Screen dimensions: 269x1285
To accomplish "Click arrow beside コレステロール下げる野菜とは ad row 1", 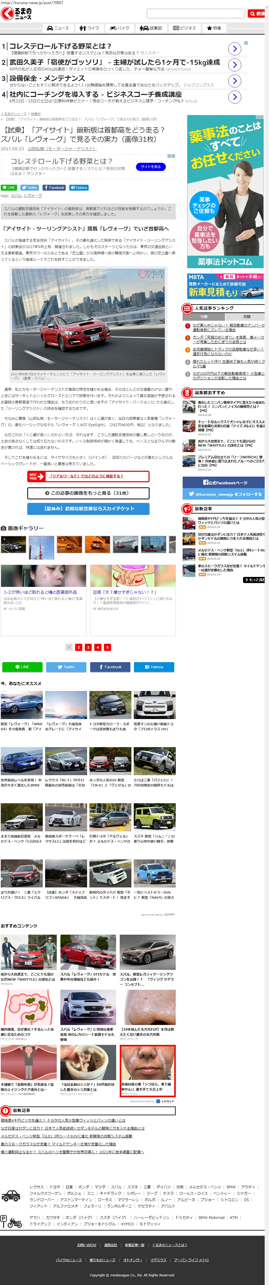I will click(x=235, y=48).
